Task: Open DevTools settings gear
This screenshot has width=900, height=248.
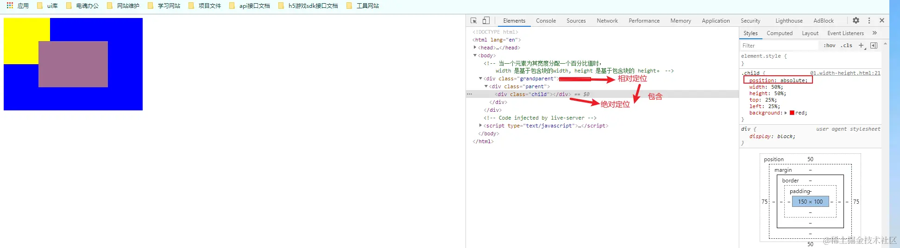Action: click(x=856, y=20)
